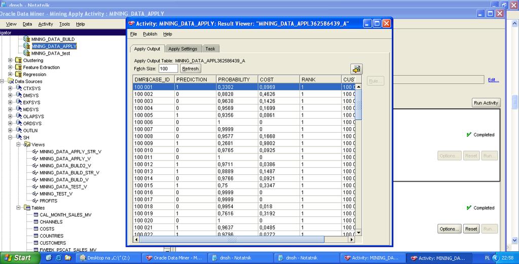Click the Run Activity button
Viewport: 519px width, 264px height.
(486, 103)
